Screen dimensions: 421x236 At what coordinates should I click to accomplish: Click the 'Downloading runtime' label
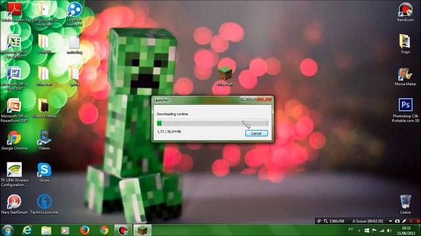pos(172,114)
